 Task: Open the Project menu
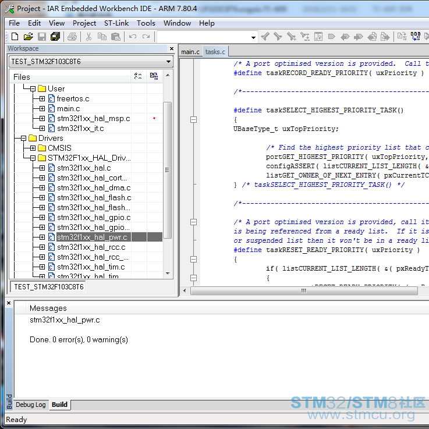84,23
